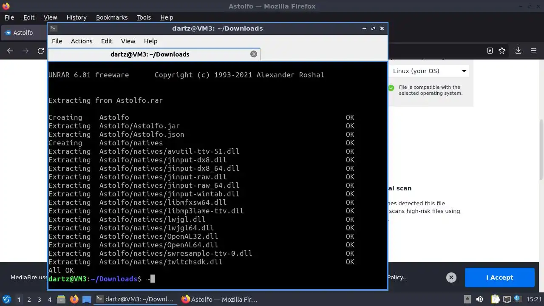Select the Astolfo browser tab
The height and width of the screenshot is (306, 544).
[x=23, y=33]
